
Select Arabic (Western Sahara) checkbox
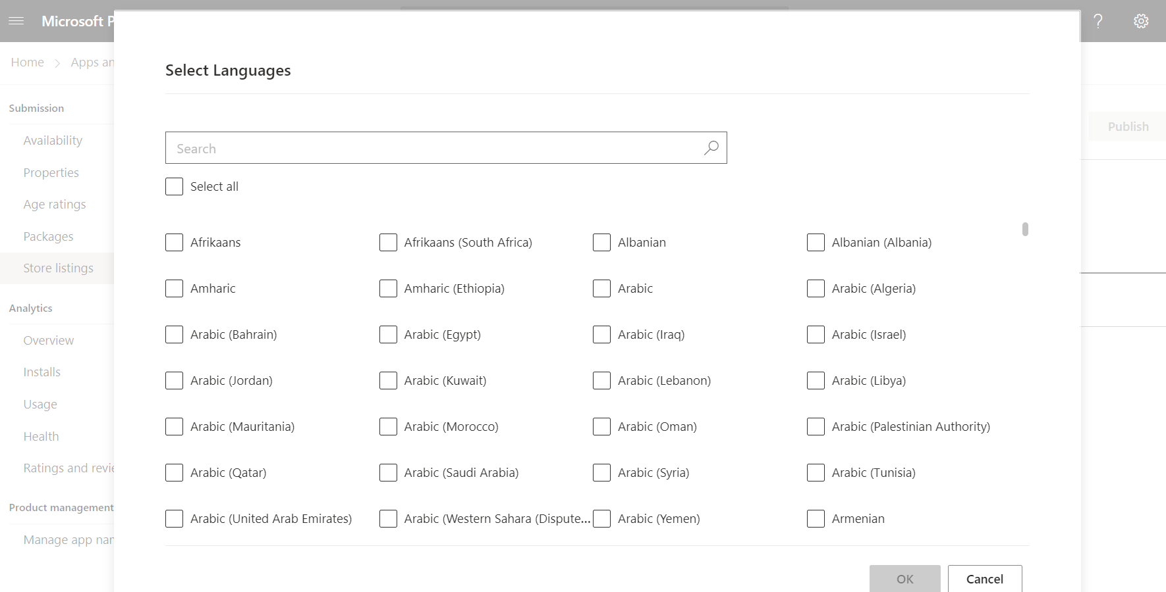coord(388,519)
